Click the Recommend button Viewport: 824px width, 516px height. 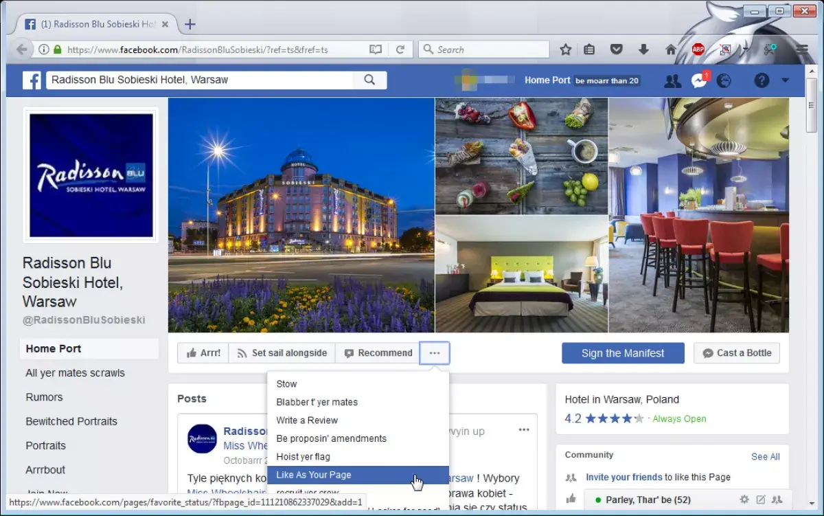coord(378,353)
